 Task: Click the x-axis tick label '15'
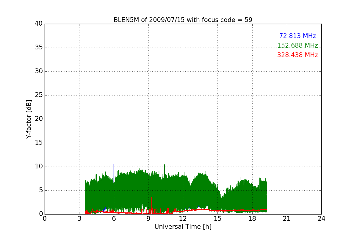217,219
